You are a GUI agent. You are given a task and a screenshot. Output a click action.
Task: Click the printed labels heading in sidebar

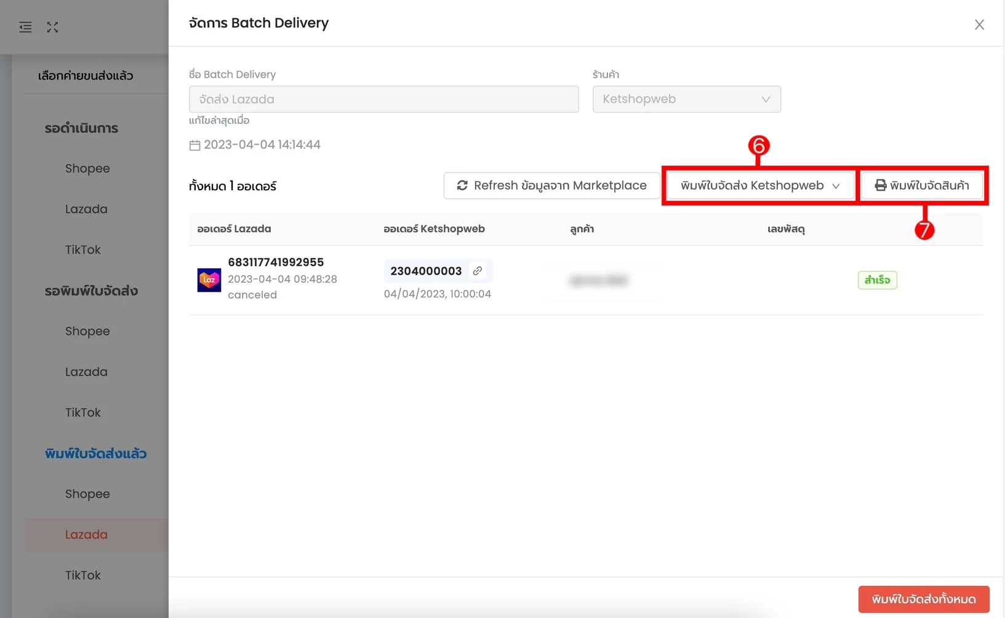(x=95, y=454)
